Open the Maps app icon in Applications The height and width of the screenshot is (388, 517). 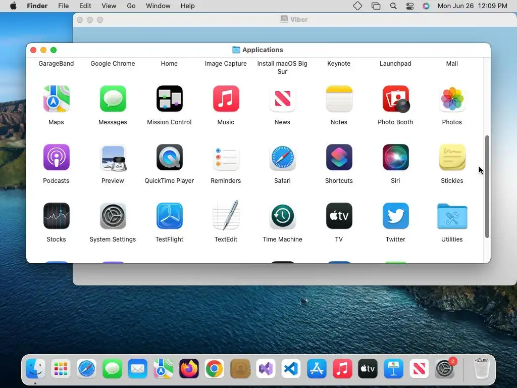click(x=56, y=99)
